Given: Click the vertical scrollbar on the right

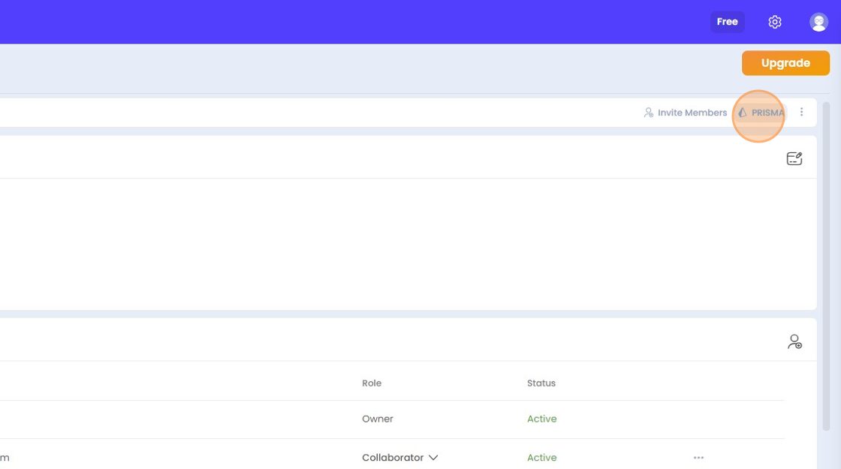Looking at the screenshot, I should pos(827,263).
